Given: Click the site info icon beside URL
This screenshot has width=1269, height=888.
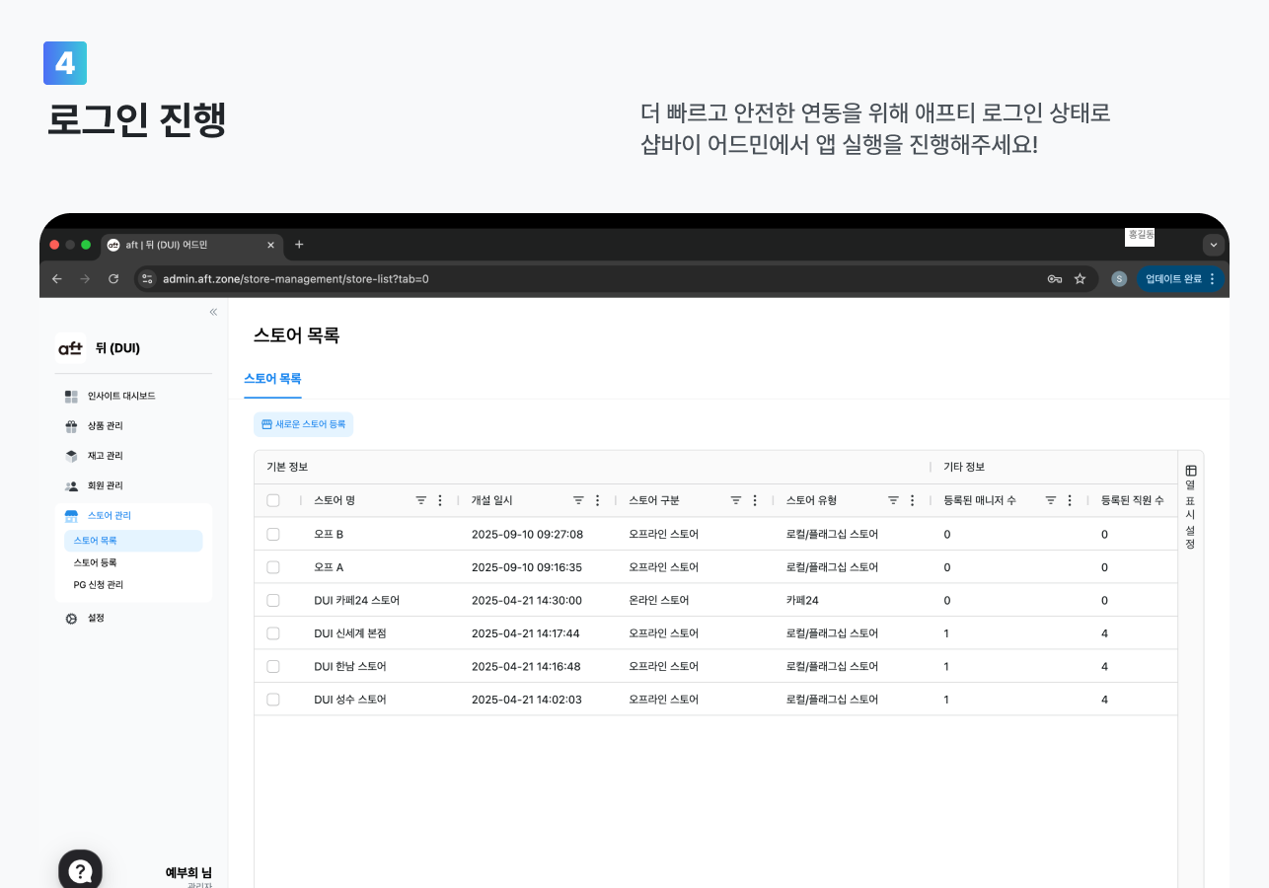Looking at the screenshot, I should coord(147,279).
